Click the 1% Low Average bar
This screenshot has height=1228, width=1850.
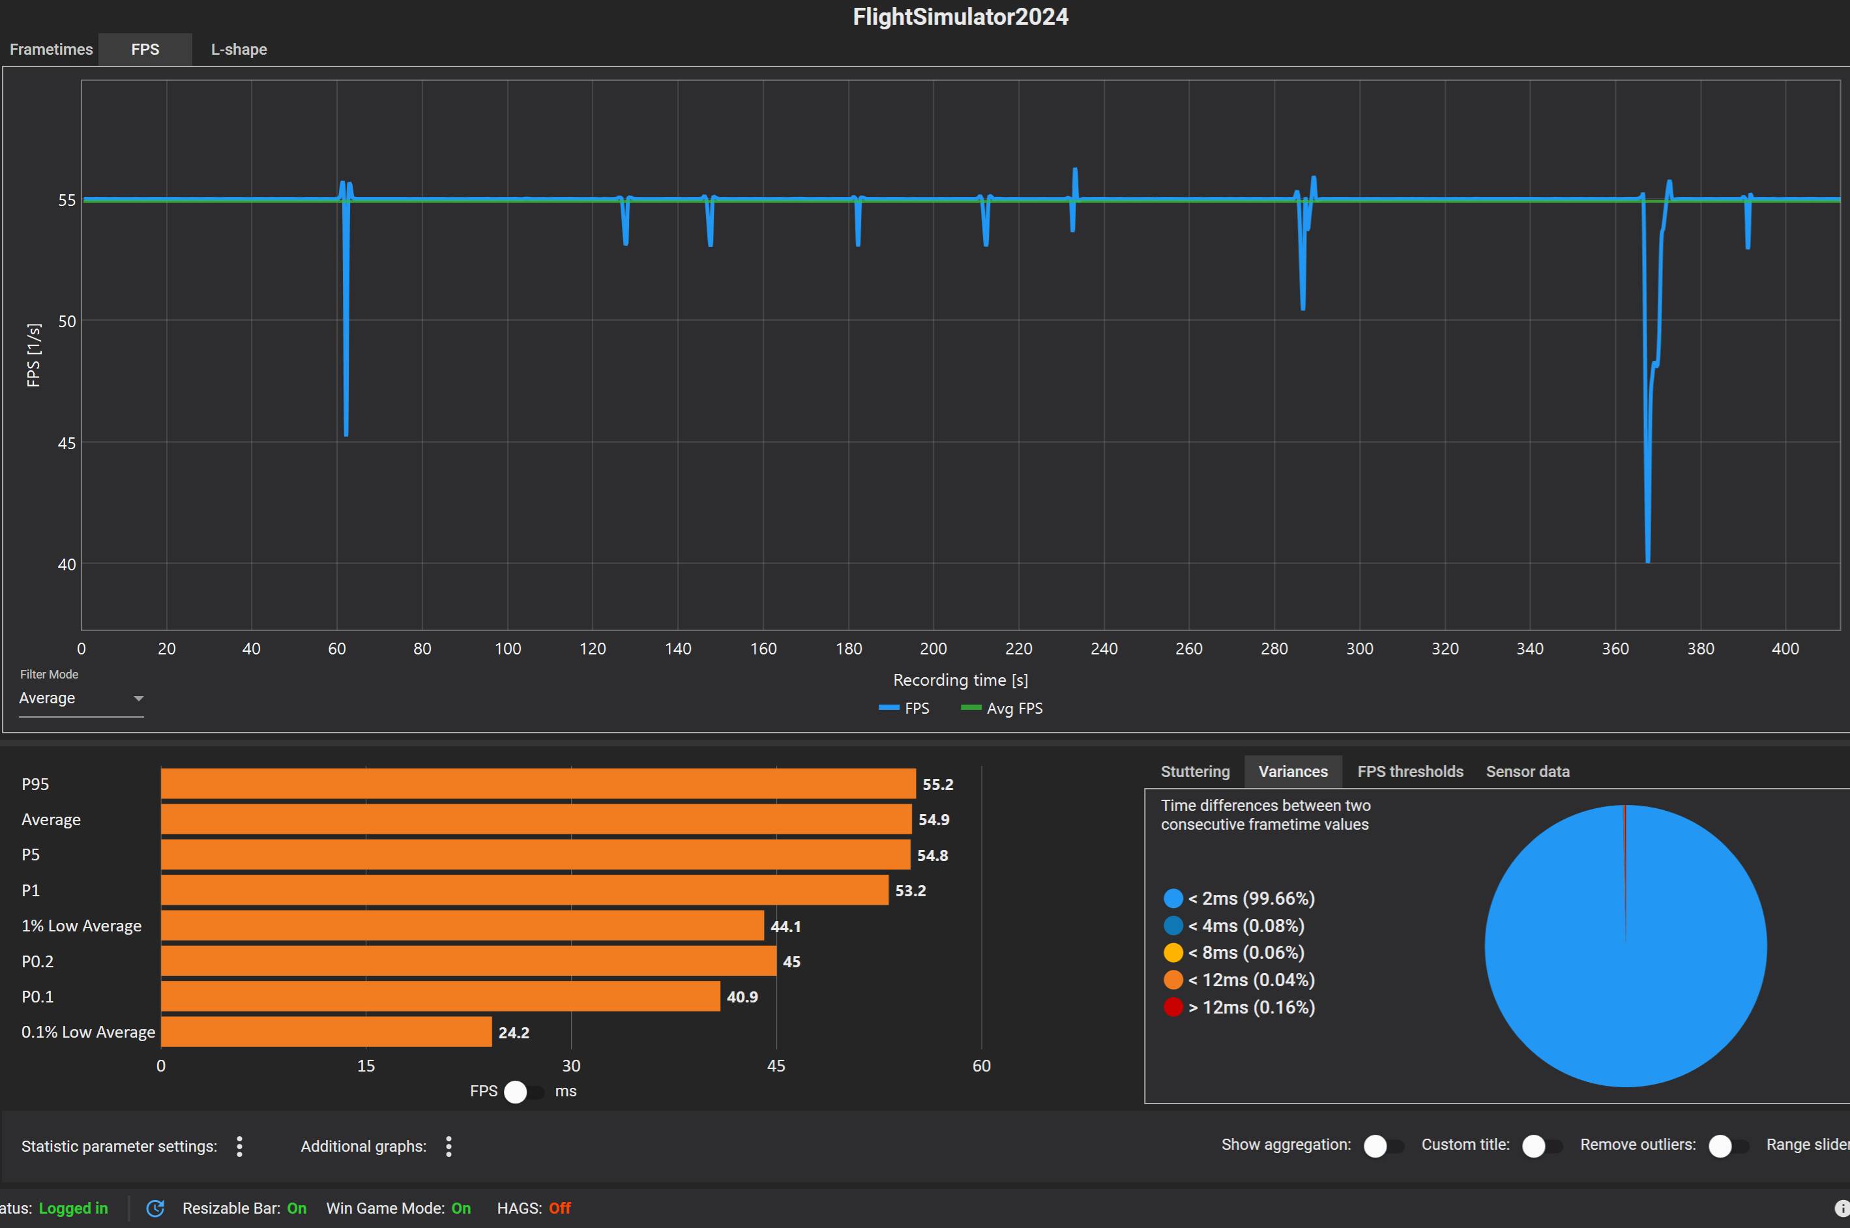pos(462,926)
